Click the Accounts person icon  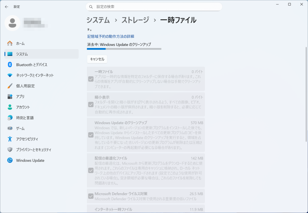pyautogui.click(x=10, y=107)
